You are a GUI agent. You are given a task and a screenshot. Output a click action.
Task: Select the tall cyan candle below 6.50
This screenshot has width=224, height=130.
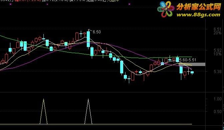pos(88,39)
